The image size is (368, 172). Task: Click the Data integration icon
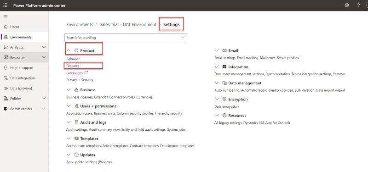click(x=6, y=78)
